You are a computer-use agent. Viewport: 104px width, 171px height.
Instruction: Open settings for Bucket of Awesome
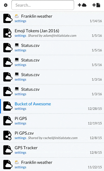21,109
